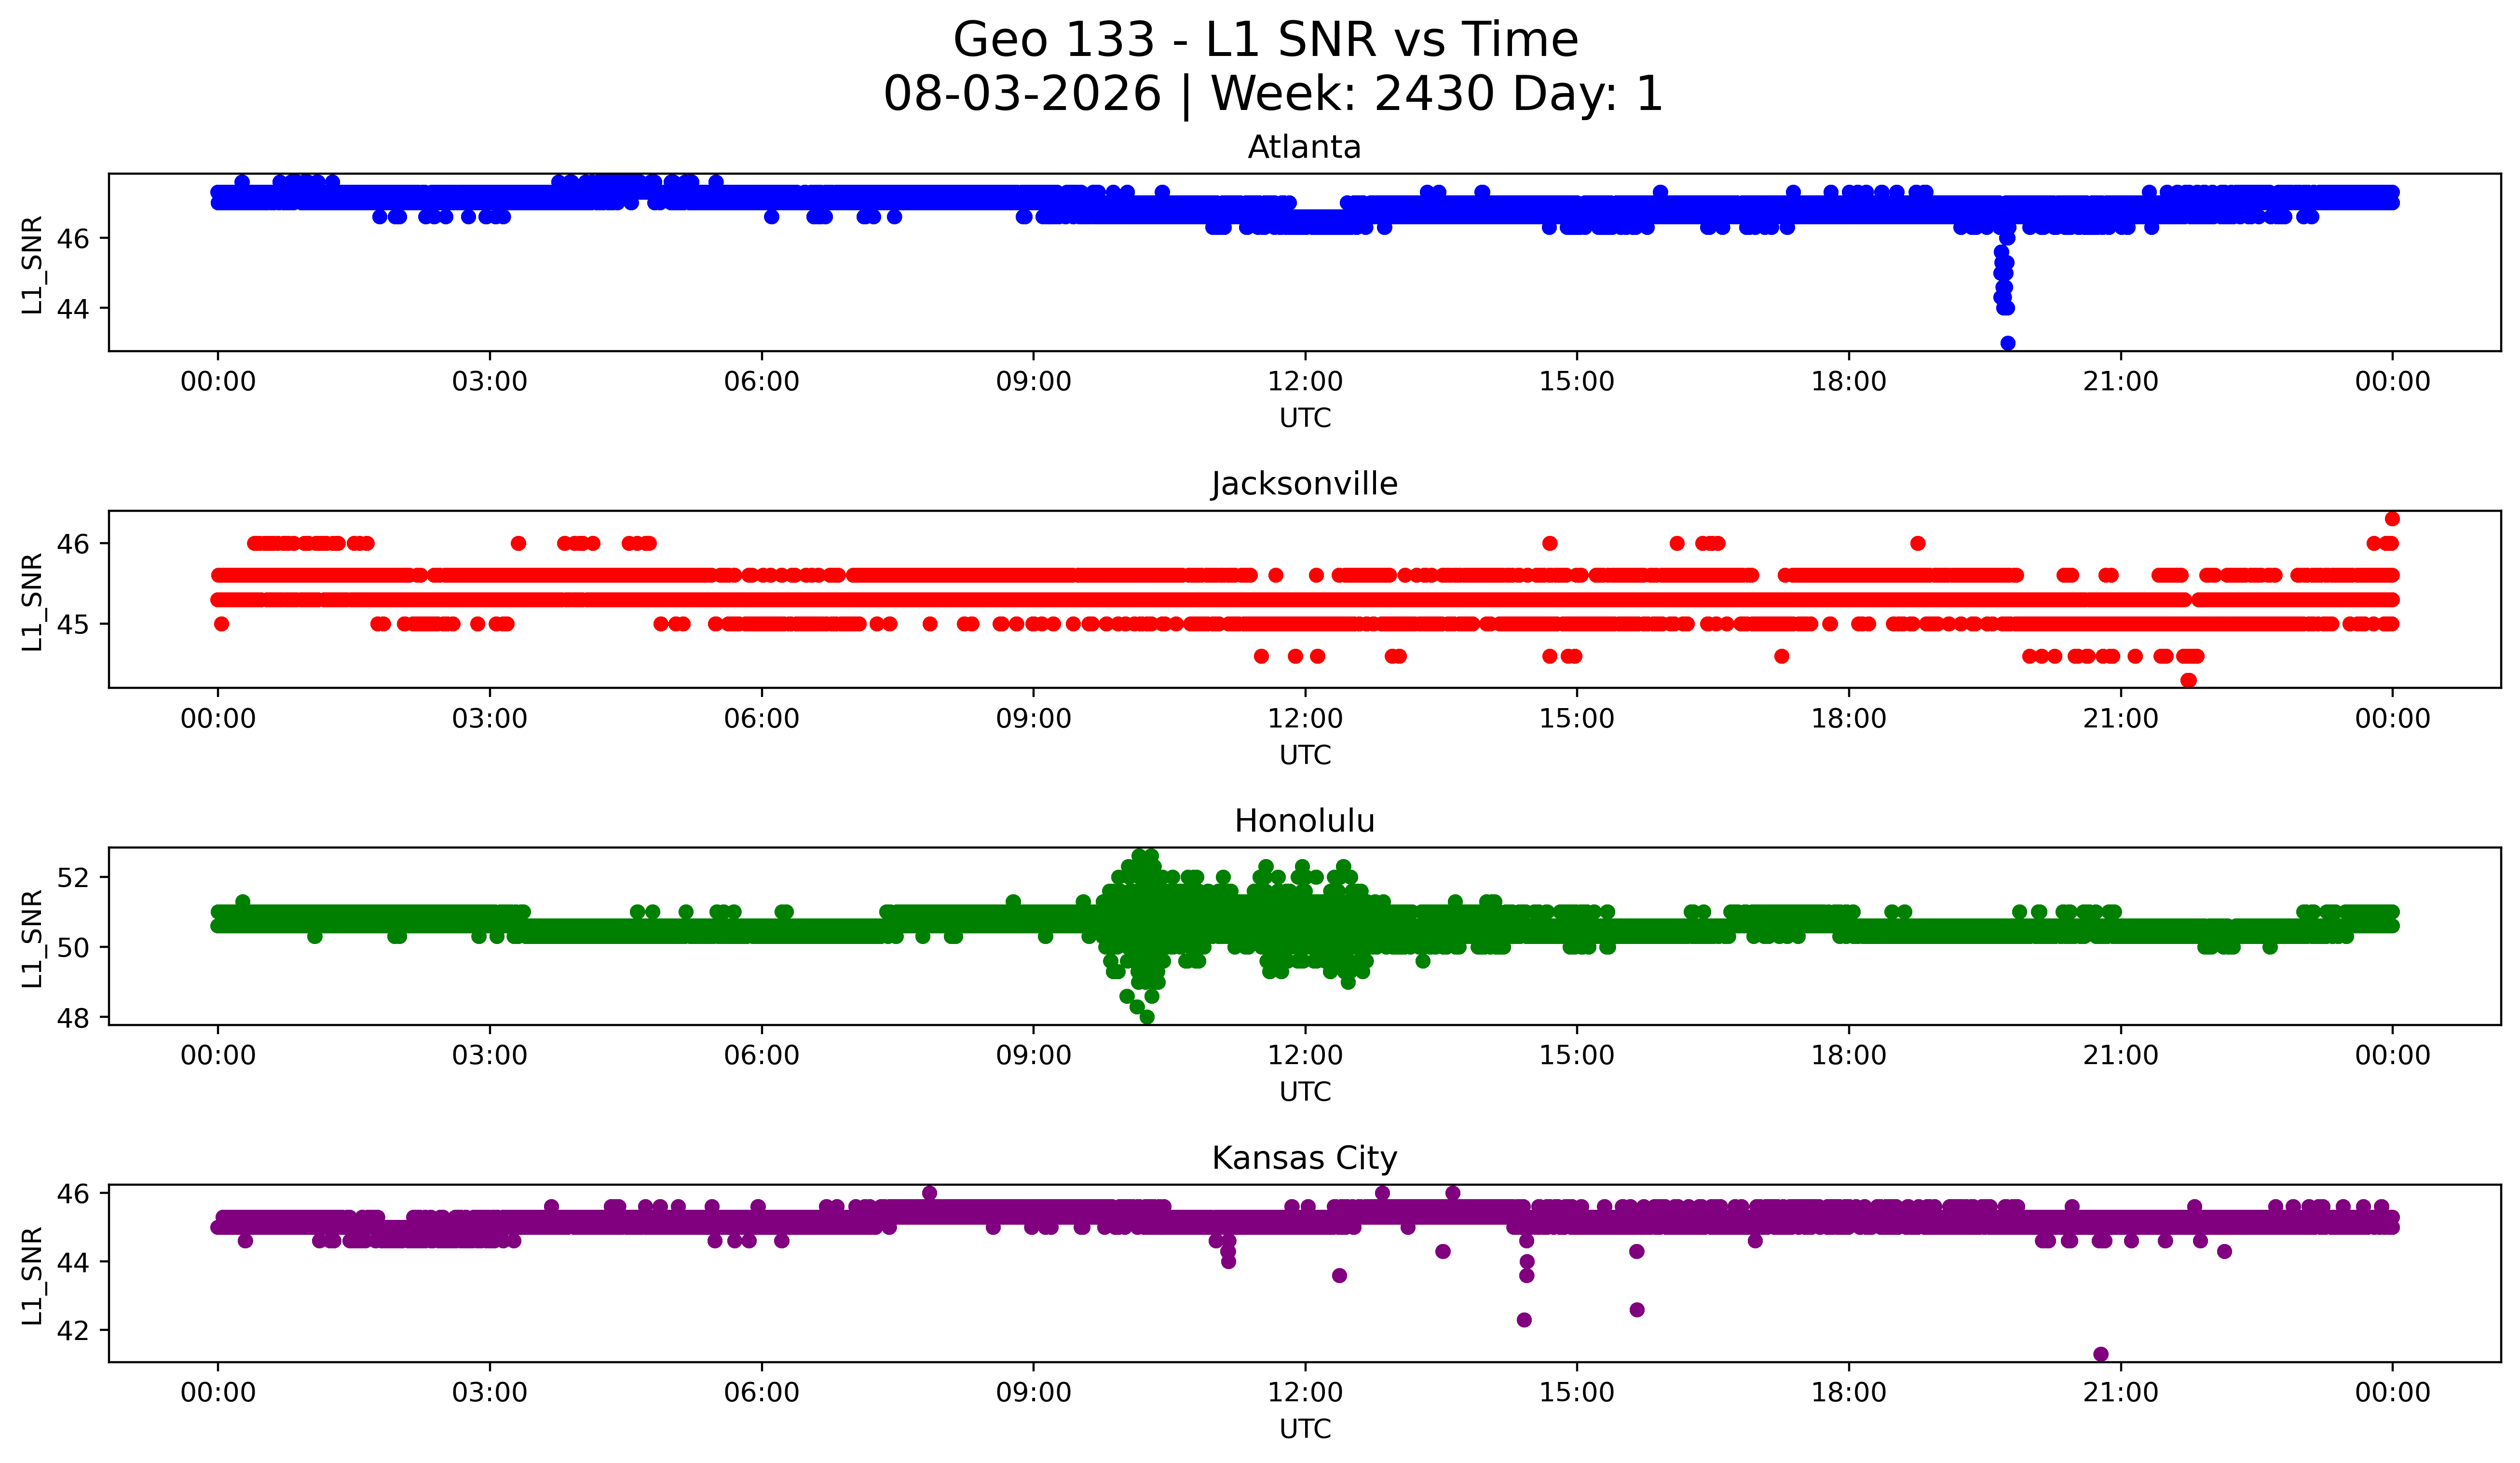This screenshot has width=2520, height=1463.
Task: Click the Kansas City subplot title
Action: point(1304,1158)
